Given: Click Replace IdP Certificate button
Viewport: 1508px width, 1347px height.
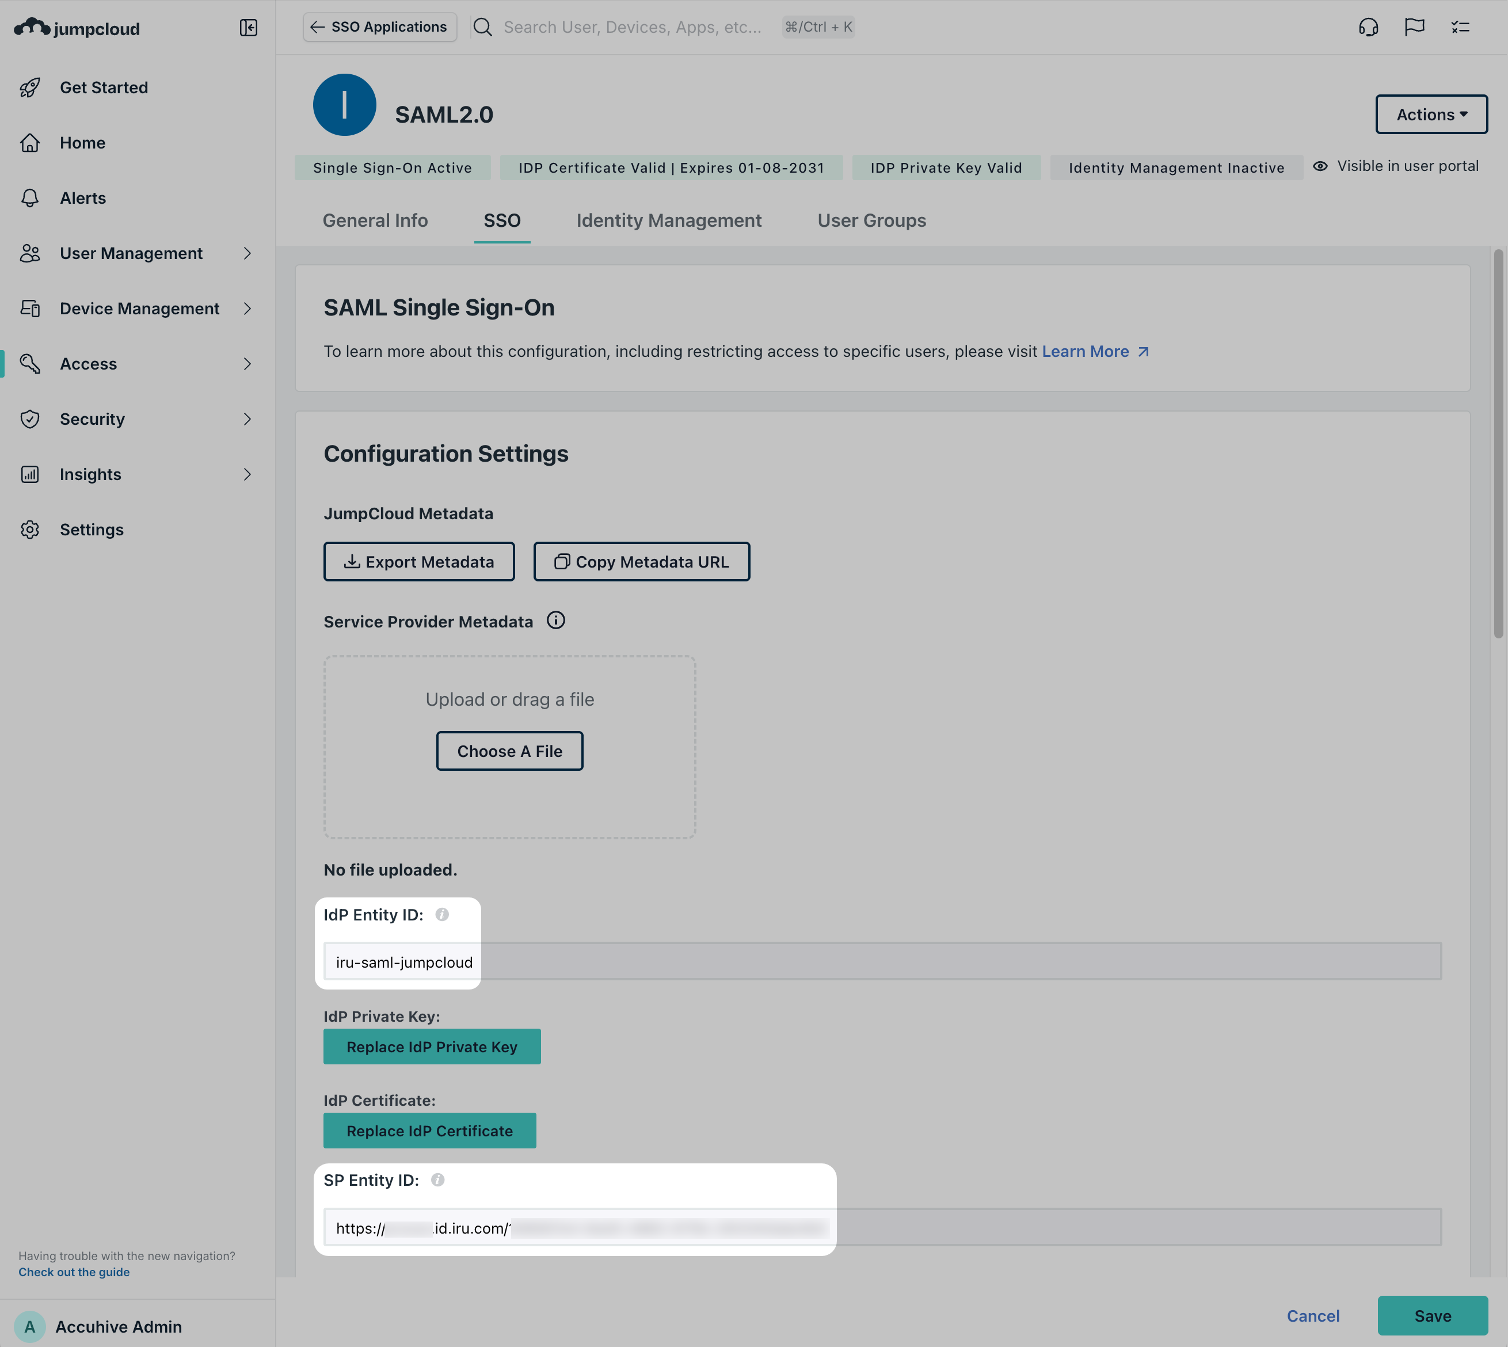Looking at the screenshot, I should click(430, 1131).
